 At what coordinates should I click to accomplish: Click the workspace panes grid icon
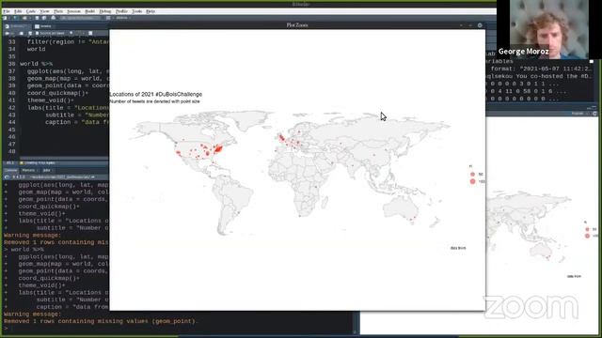coord(109,18)
